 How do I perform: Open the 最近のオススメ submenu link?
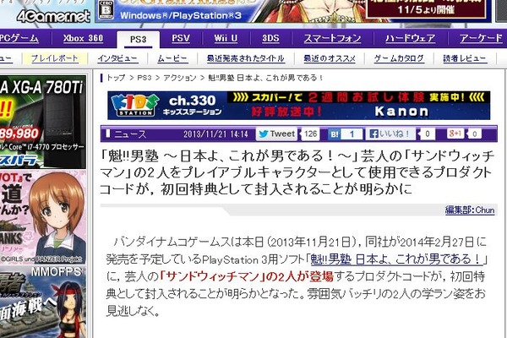pyautogui.click(x=330, y=58)
